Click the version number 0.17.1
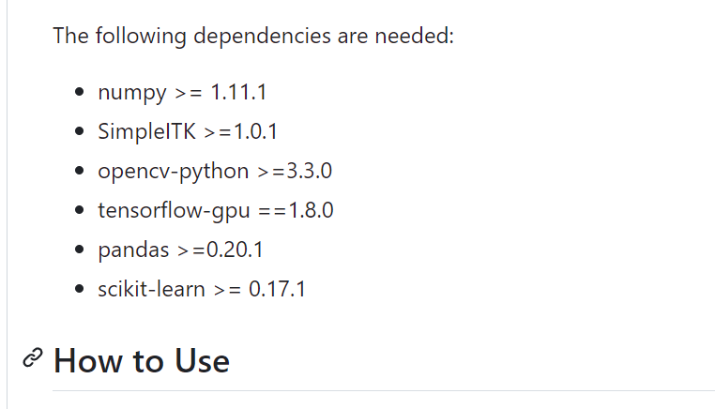Image resolution: width=715 pixels, height=409 pixels. [x=277, y=289]
